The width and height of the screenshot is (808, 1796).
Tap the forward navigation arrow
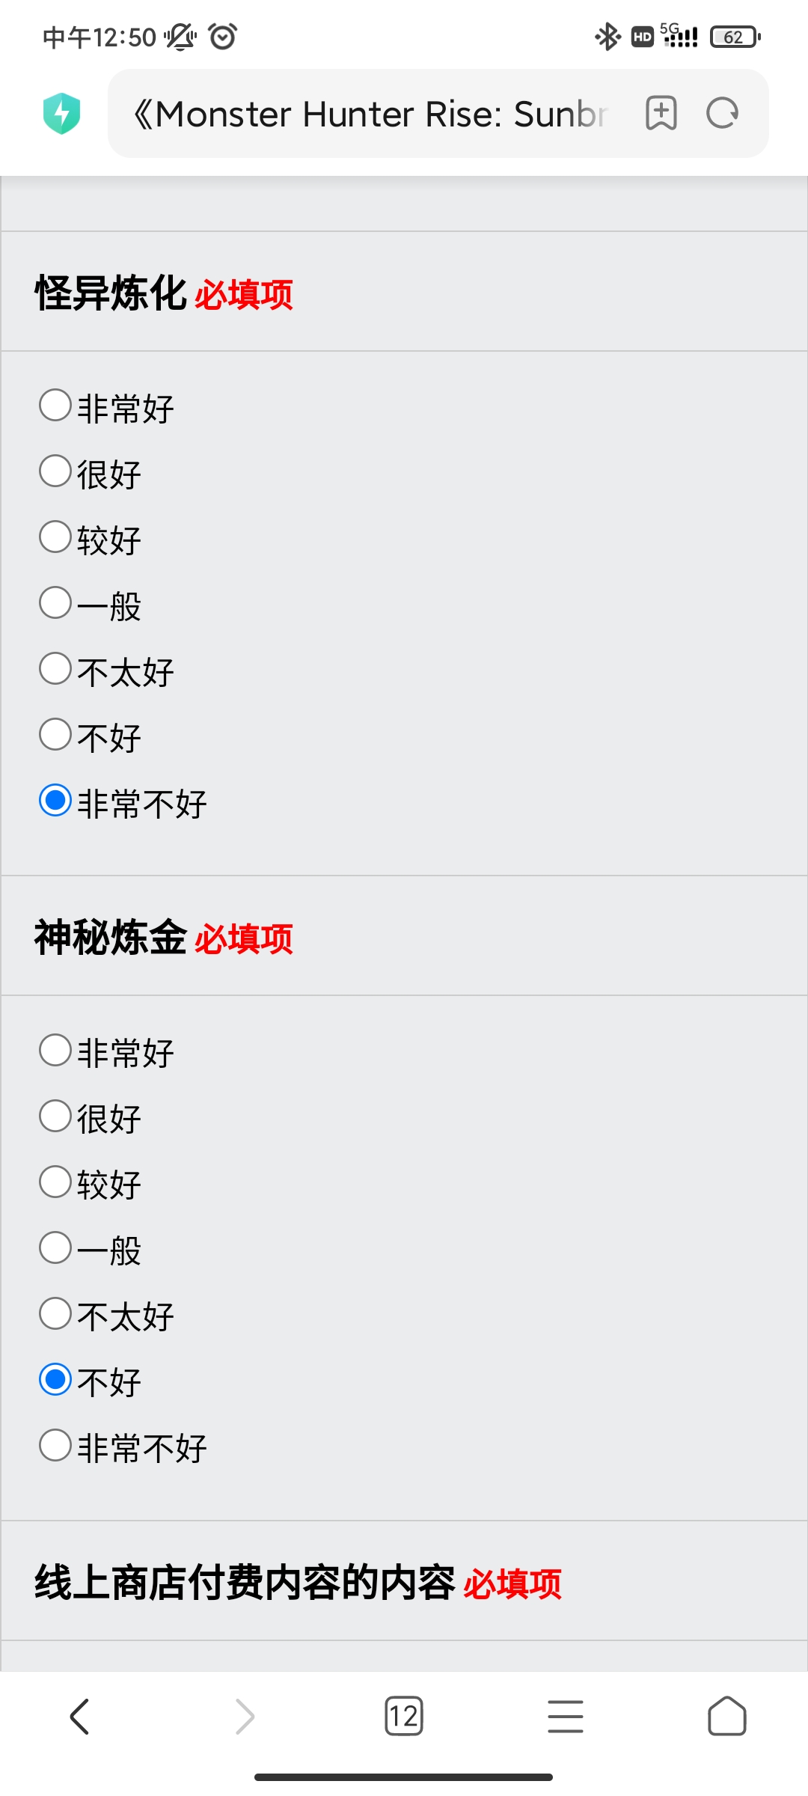245,1716
